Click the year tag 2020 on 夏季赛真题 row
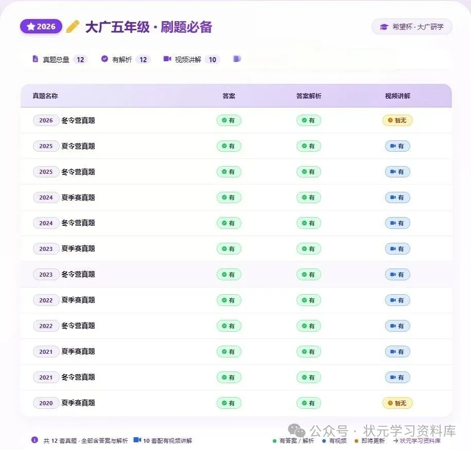The height and width of the screenshot is (450, 471). click(46, 403)
